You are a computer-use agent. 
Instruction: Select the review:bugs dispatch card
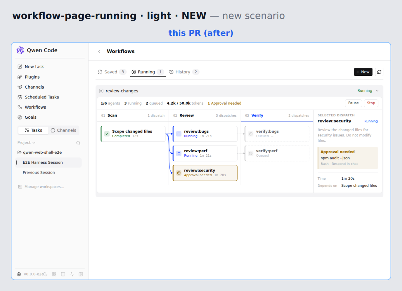(205, 134)
